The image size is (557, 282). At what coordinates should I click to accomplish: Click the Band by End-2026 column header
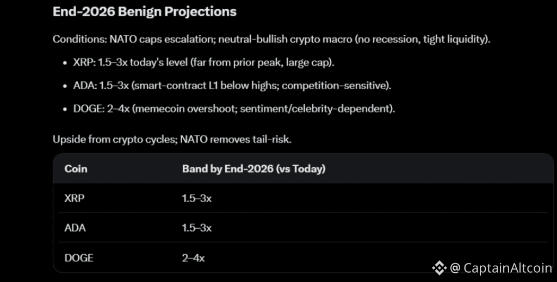pyautogui.click(x=253, y=169)
